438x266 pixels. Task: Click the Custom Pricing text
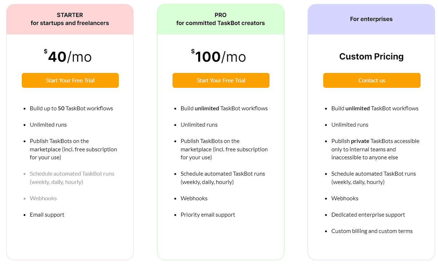tap(371, 56)
